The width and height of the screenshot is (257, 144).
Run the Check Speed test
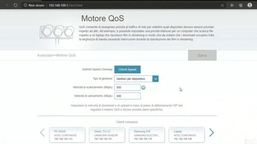[127, 70]
